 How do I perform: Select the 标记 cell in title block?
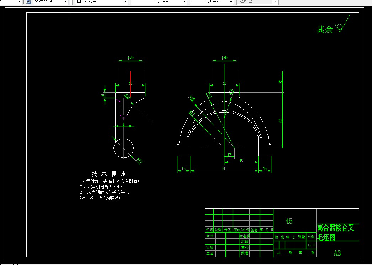(x=209, y=230)
